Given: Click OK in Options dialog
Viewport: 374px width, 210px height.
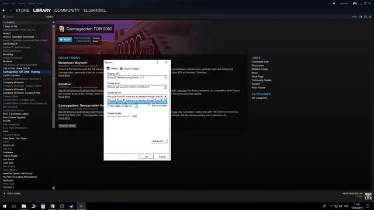Looking at the screenshot, I should (147, 157).
